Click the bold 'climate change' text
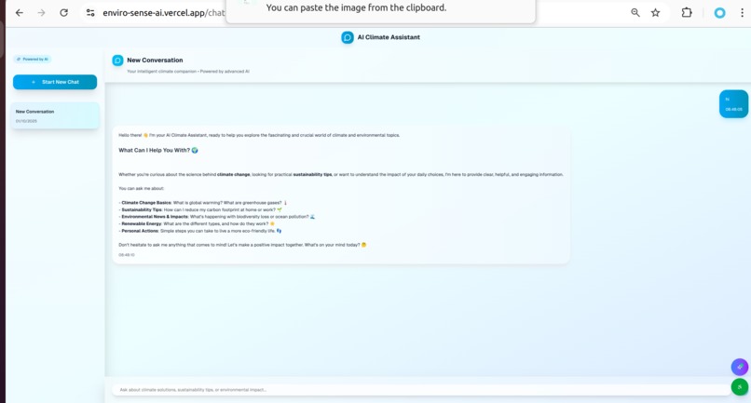Viewport: 751px width, 403px height. click(x=234, y=175)
